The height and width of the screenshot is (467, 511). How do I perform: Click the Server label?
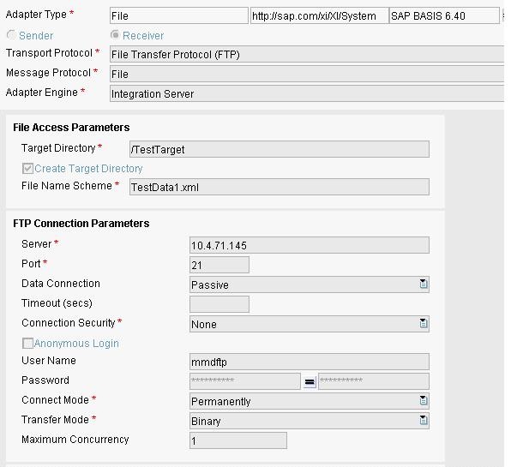click(37, 244)
